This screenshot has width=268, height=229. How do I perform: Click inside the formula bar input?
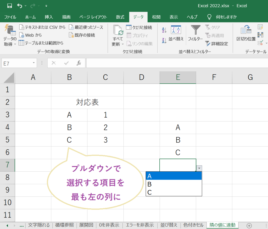[x=177, y=63]
